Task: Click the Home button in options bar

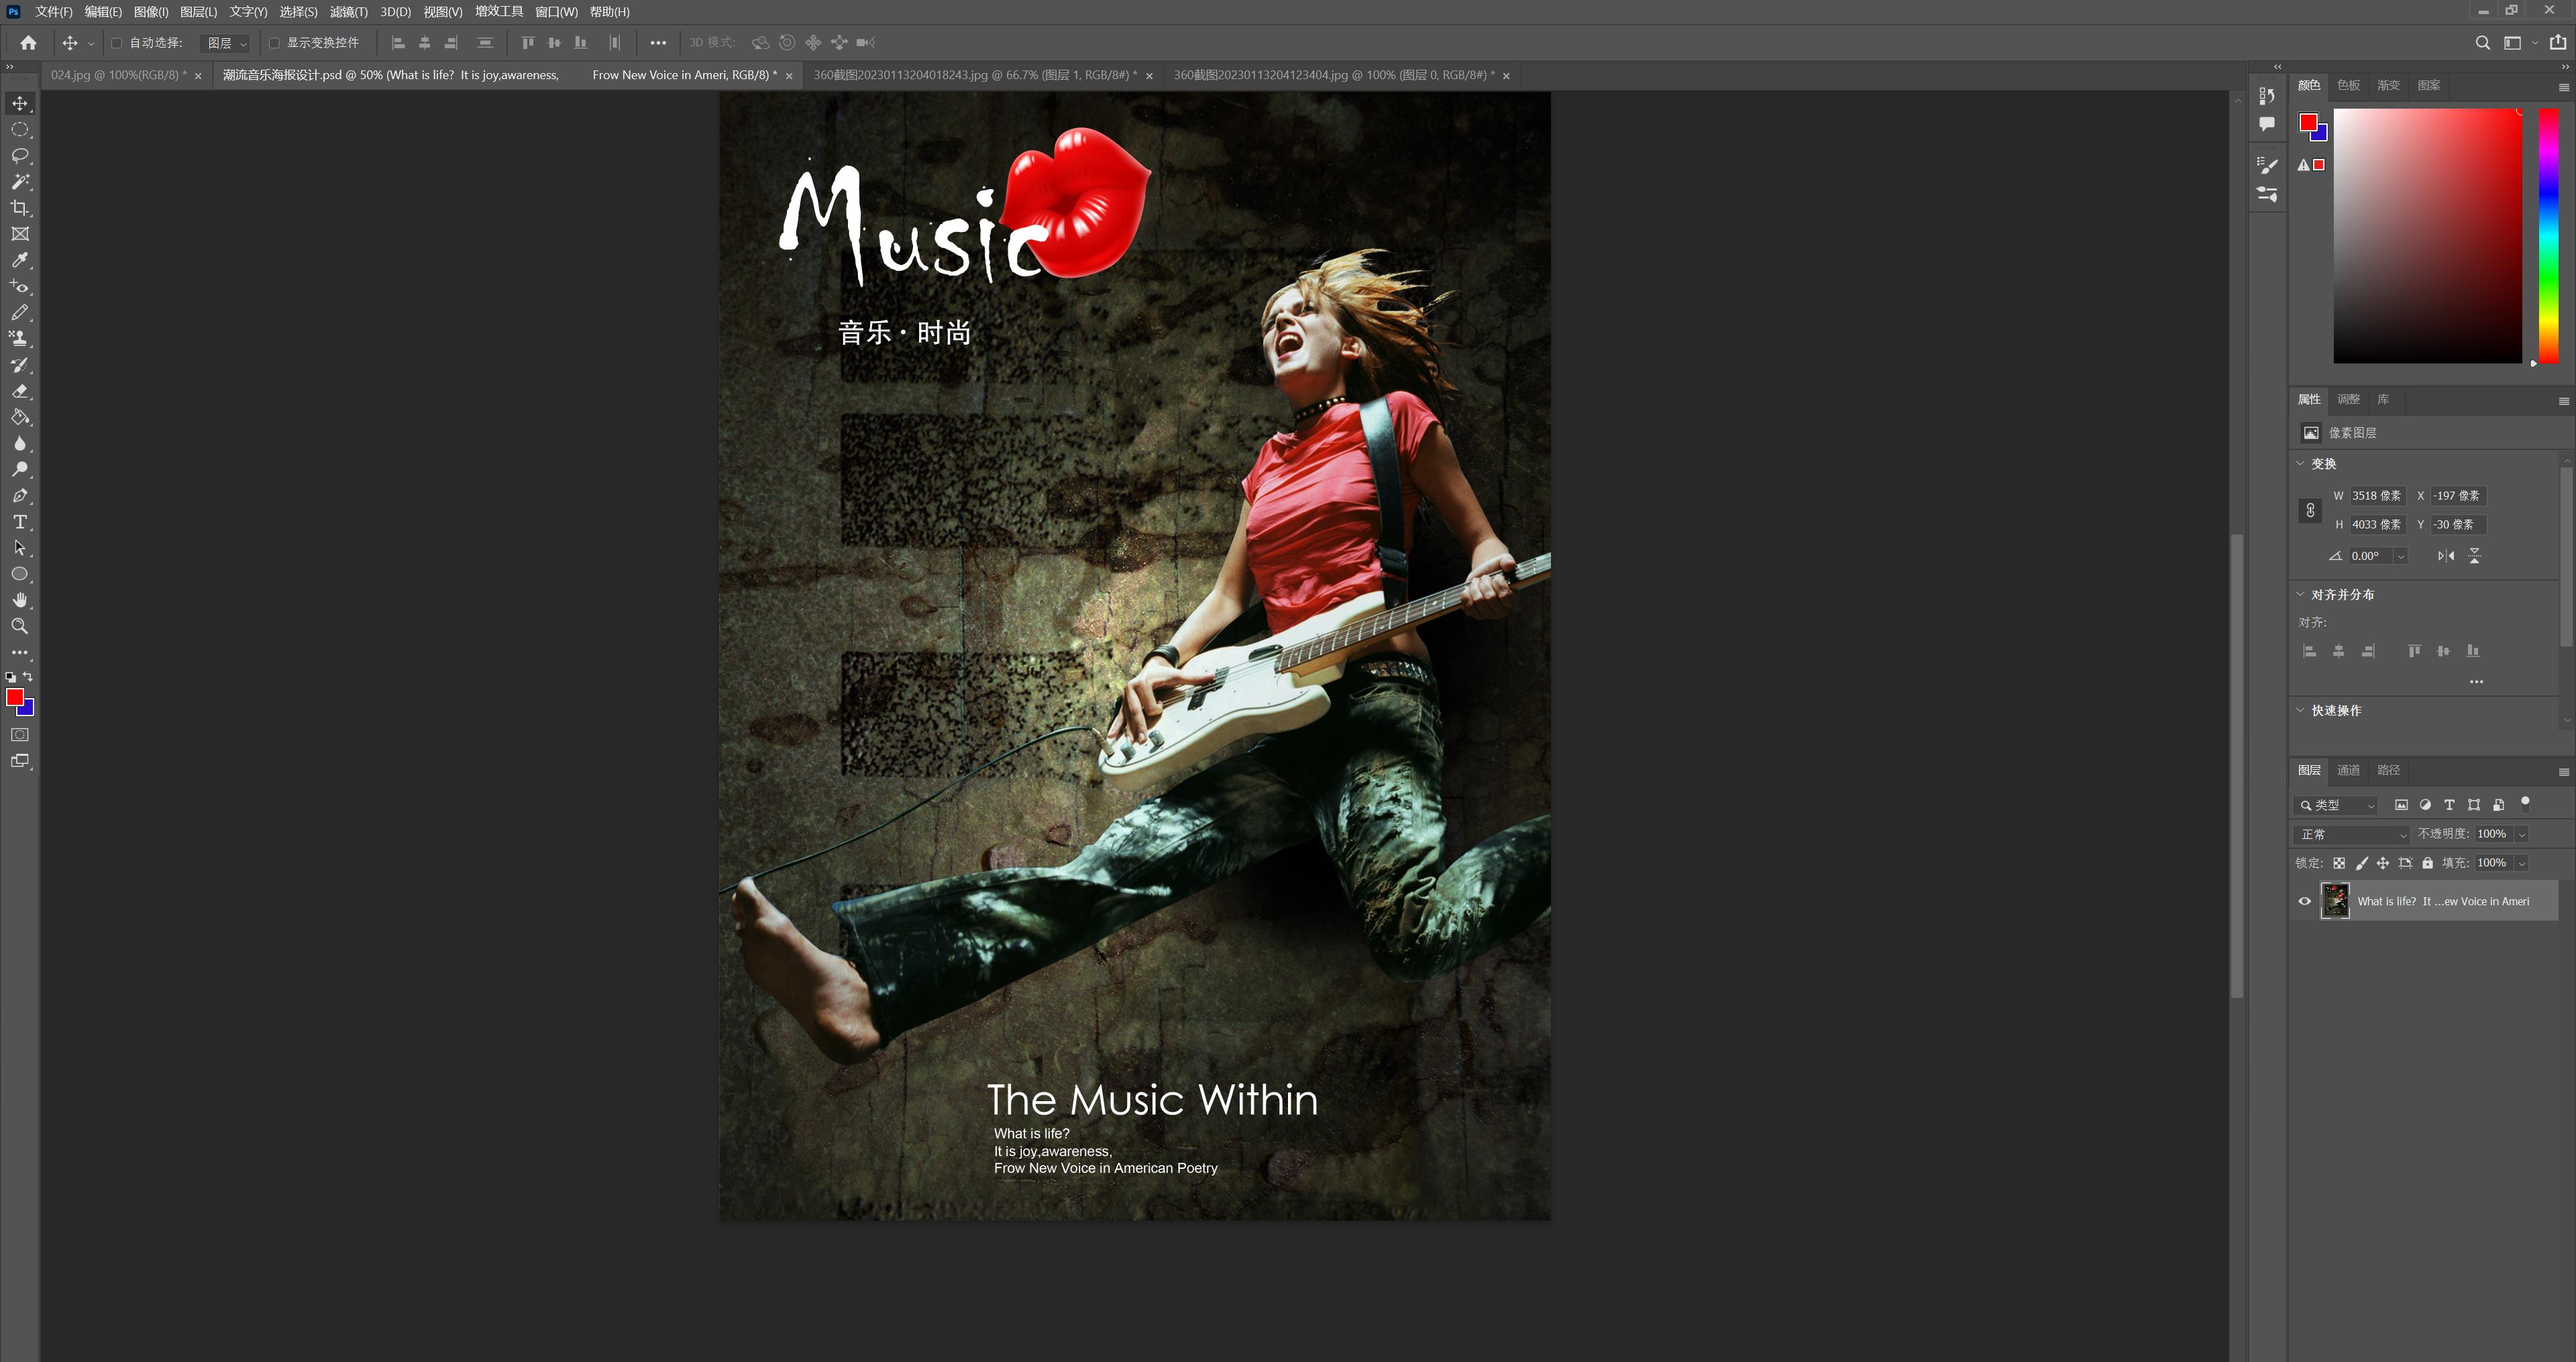Action: [x=28, y=42]
